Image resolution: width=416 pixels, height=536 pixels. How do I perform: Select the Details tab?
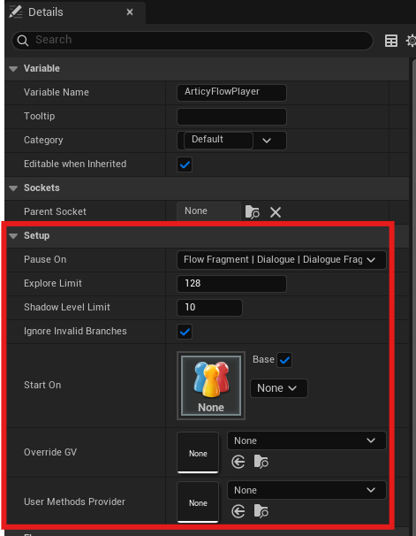45,12
